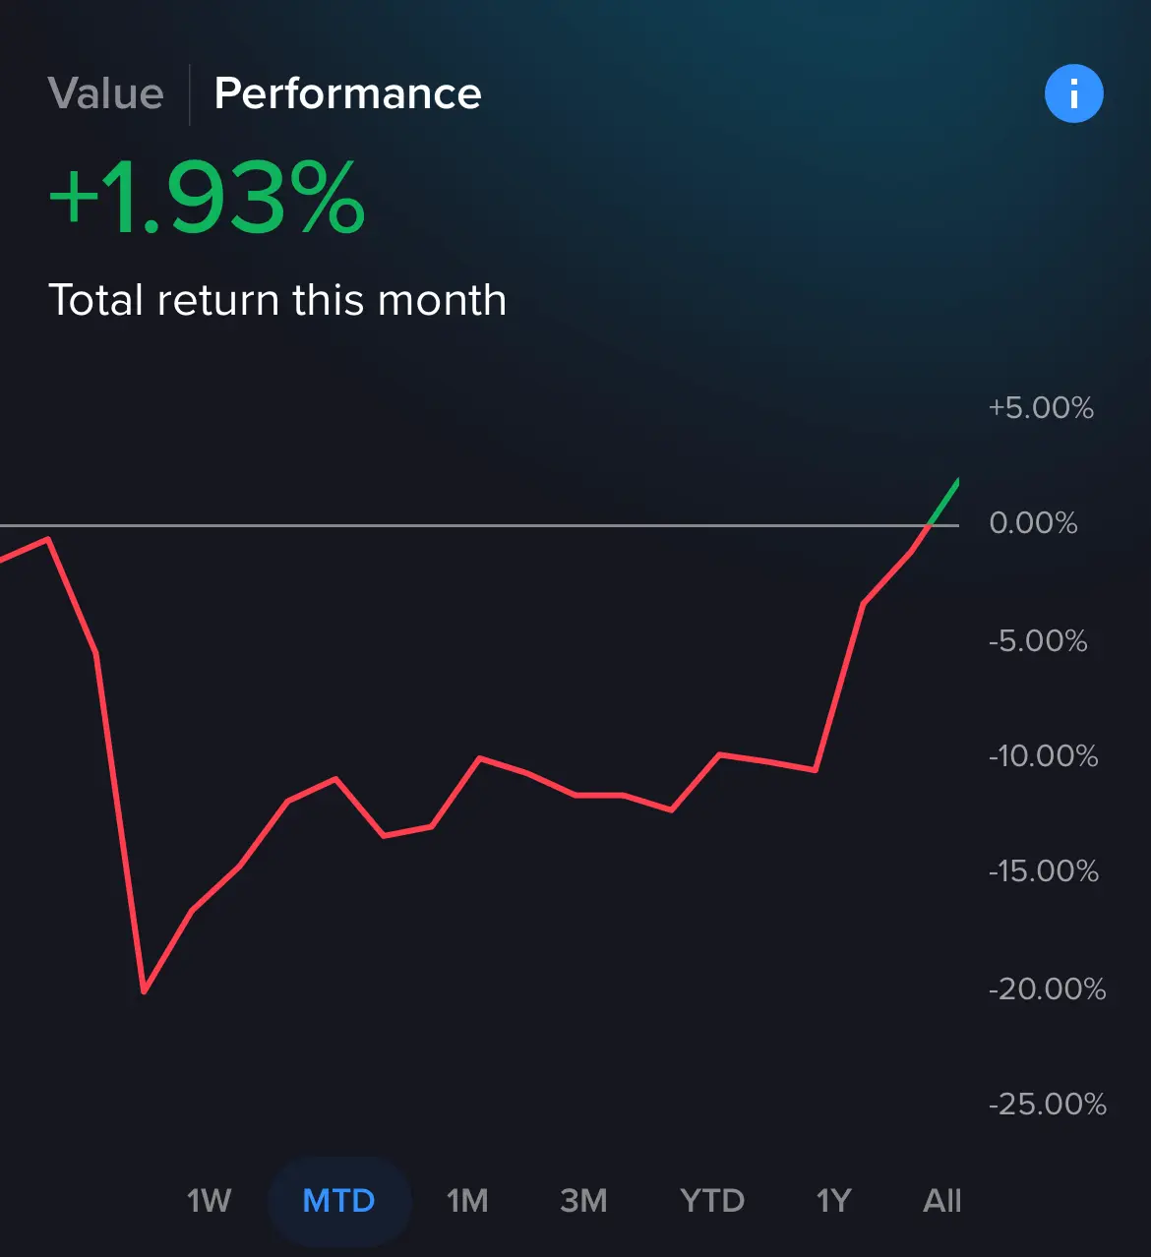Click the -15.00% axis label
The image size is (1151, 1257).
point(1043,871)
